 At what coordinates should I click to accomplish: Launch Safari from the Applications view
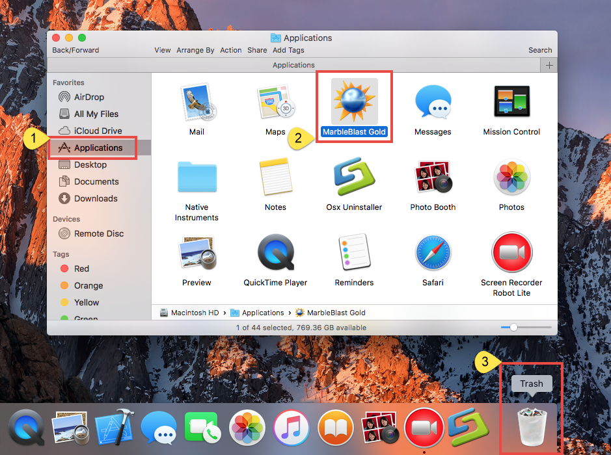(x=432, y=252)
